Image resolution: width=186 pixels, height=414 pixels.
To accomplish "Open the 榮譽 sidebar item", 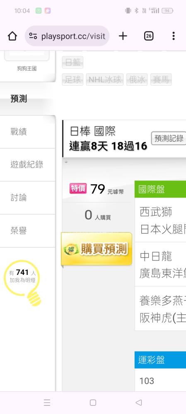I will pyautogui.click(x=27, y=231).
